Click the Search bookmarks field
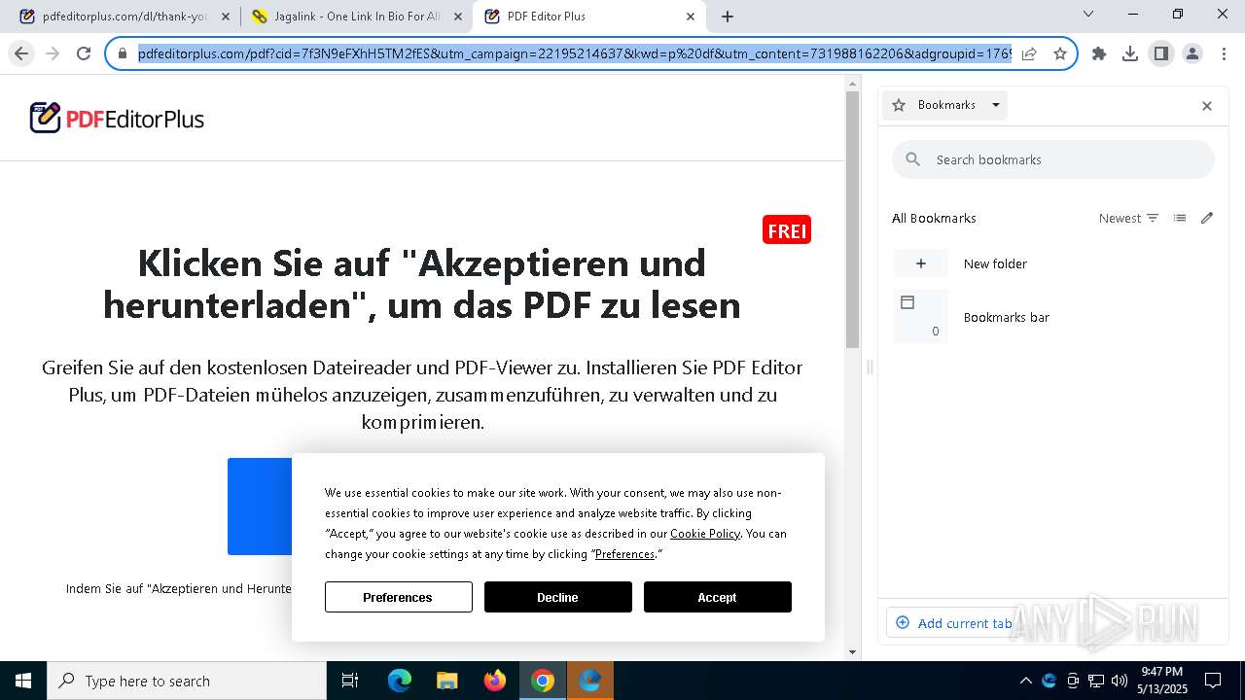The image size is (1245, 700). click(x=1053, y=159)
